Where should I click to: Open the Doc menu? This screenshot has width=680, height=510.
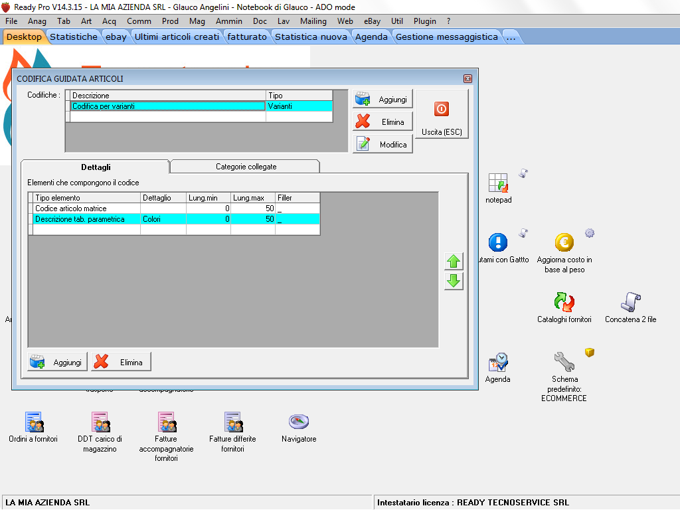point(260,21)
